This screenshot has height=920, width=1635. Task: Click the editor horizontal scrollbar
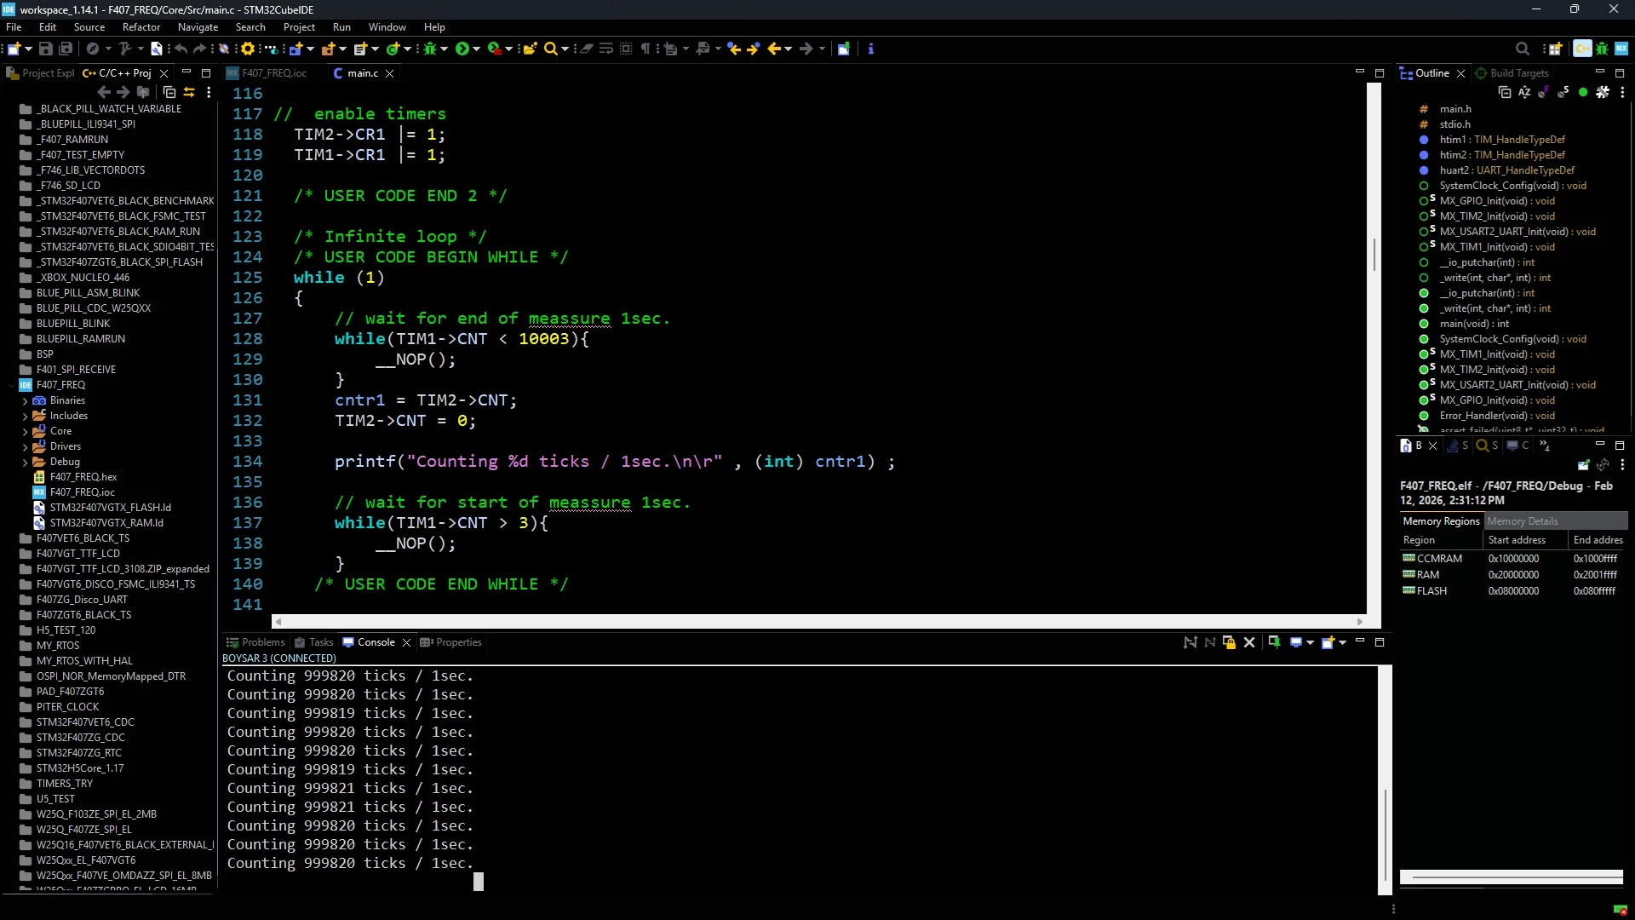point(818,622)
